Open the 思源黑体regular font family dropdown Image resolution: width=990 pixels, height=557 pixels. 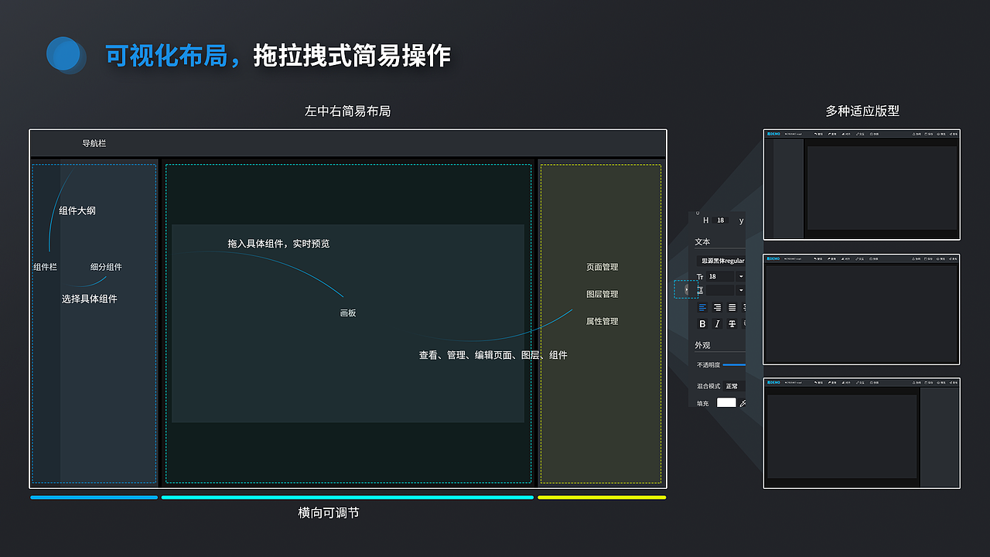tap(722, 261)
